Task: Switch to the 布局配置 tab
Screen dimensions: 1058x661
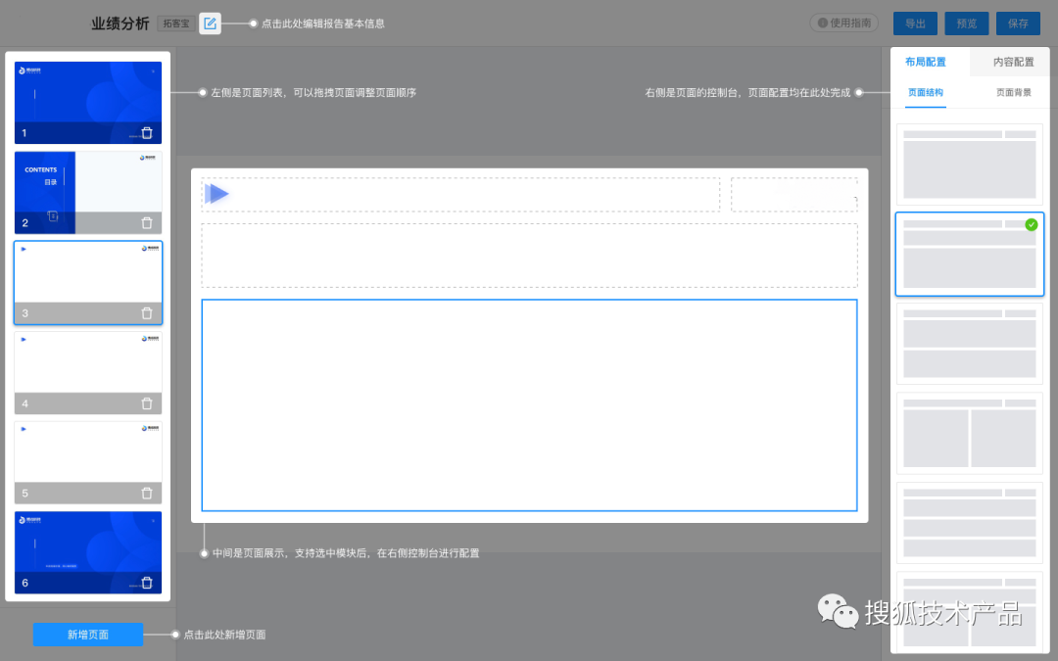Action: point(926,62)
